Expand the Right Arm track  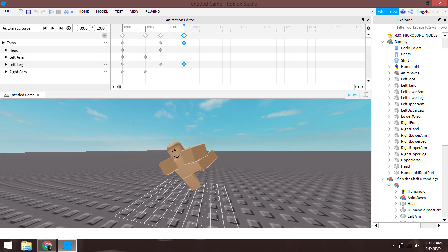click(x=6, y=72)
